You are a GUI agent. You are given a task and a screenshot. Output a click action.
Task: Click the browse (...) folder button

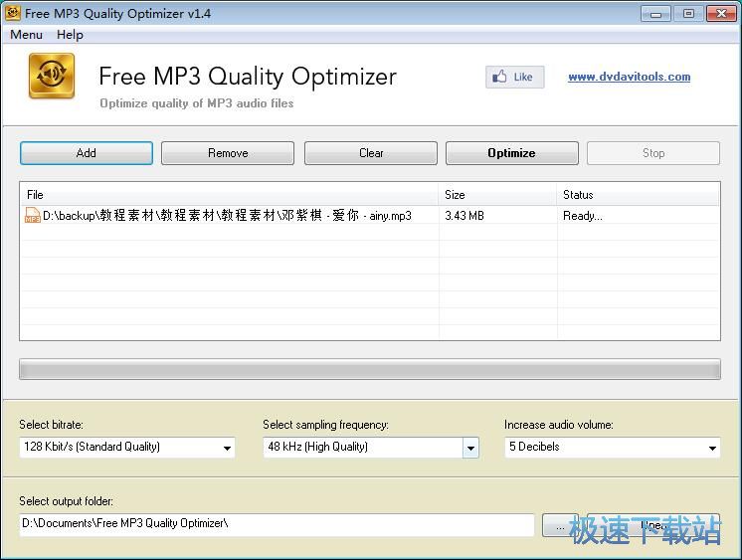point(559,524)
